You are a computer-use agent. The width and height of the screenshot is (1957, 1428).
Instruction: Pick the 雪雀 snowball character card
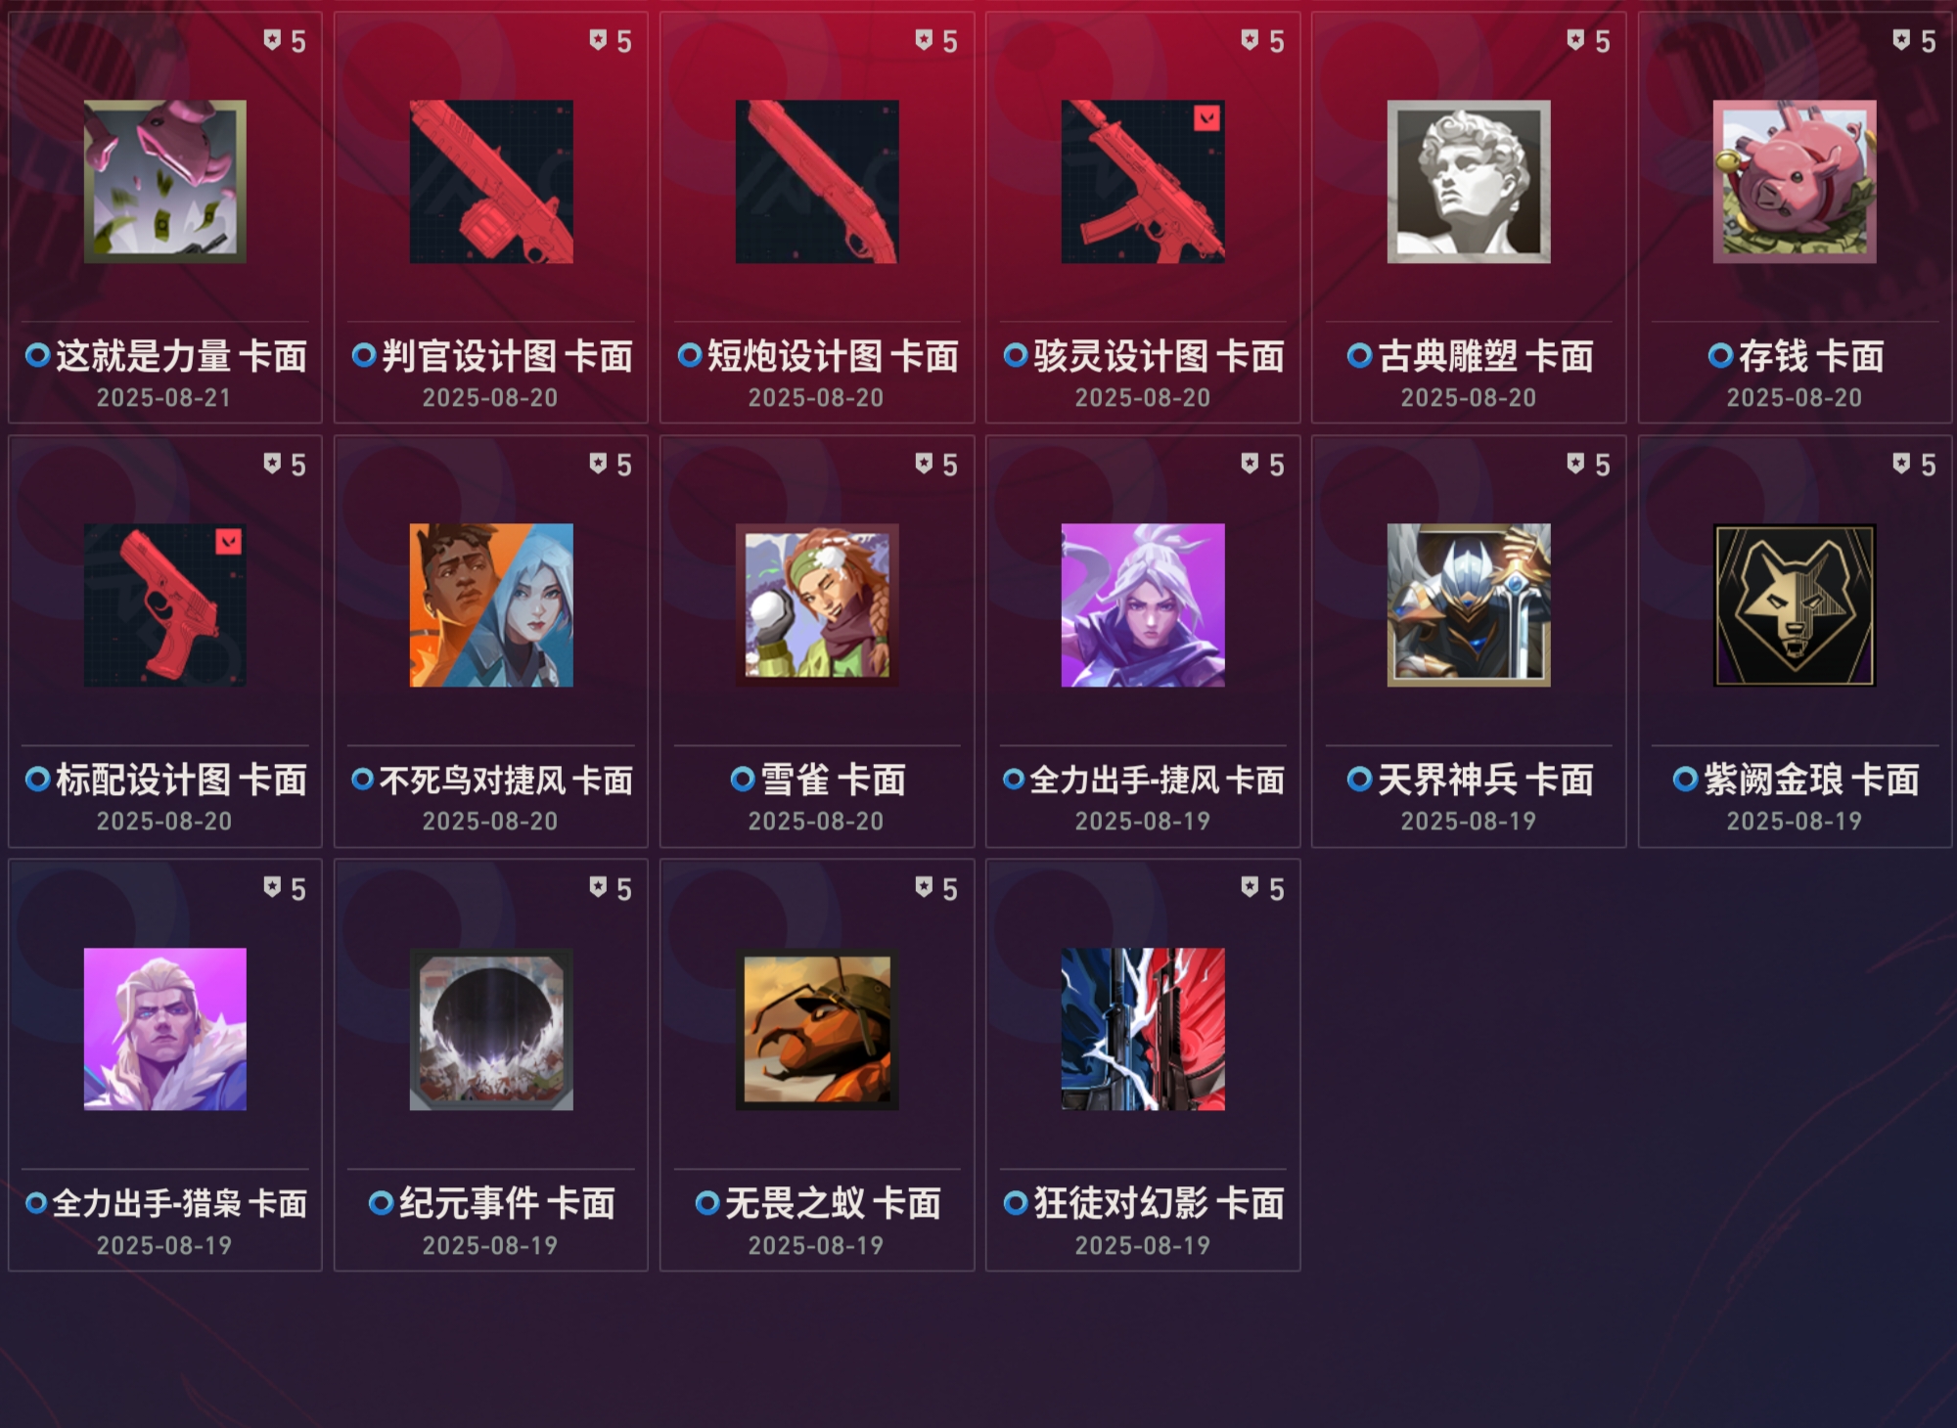click(817, 605)
